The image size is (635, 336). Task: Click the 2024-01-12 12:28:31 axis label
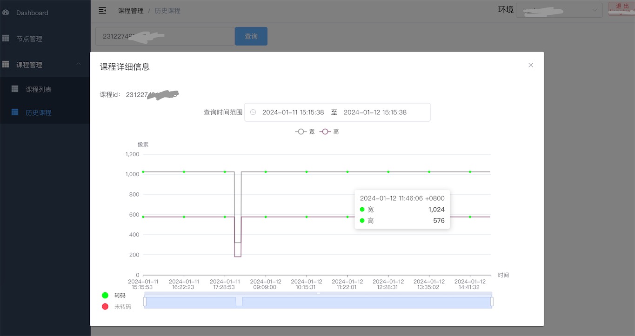(388, 284)
